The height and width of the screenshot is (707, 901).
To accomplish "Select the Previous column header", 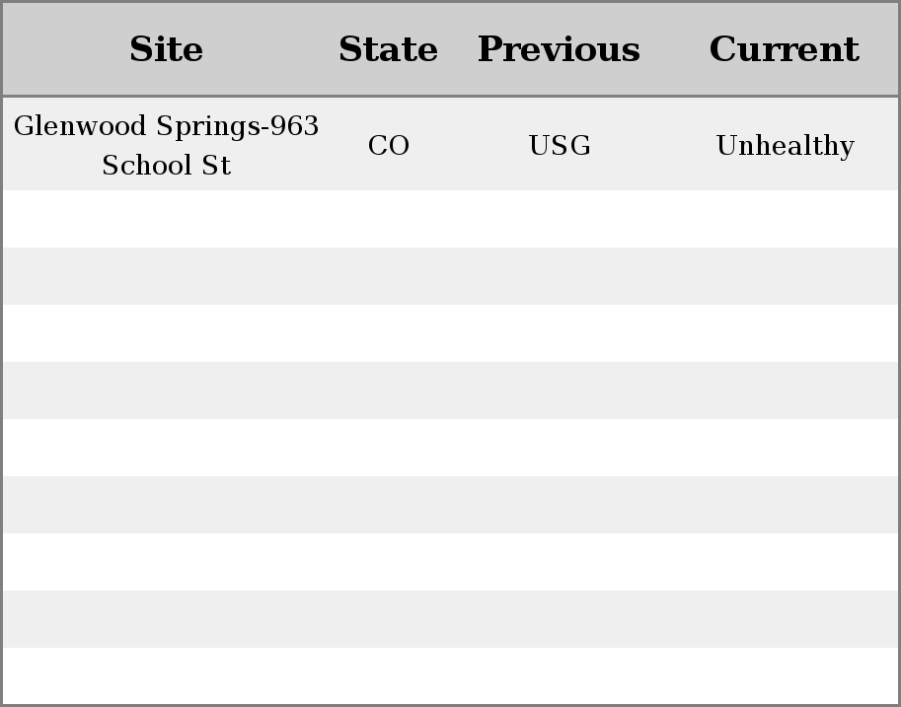I will coord(560,49).
